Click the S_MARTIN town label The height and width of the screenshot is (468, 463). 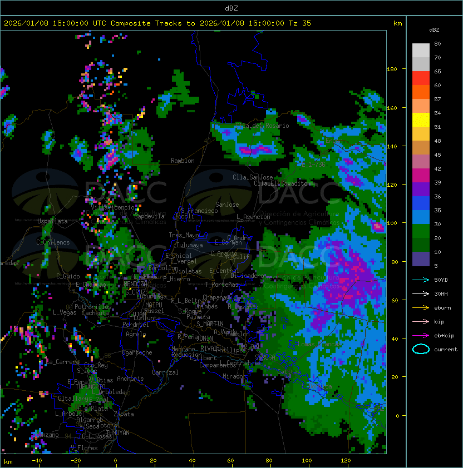(x=210, y=323)
